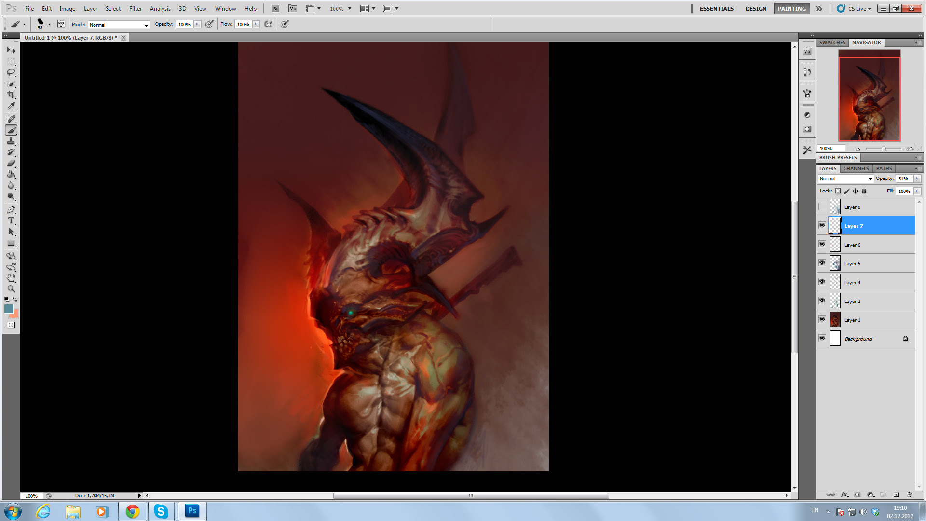Open the layer Opacity slider arrow
Image resolution: width=926 pixels, height=521 pixels.
[917, 179]
